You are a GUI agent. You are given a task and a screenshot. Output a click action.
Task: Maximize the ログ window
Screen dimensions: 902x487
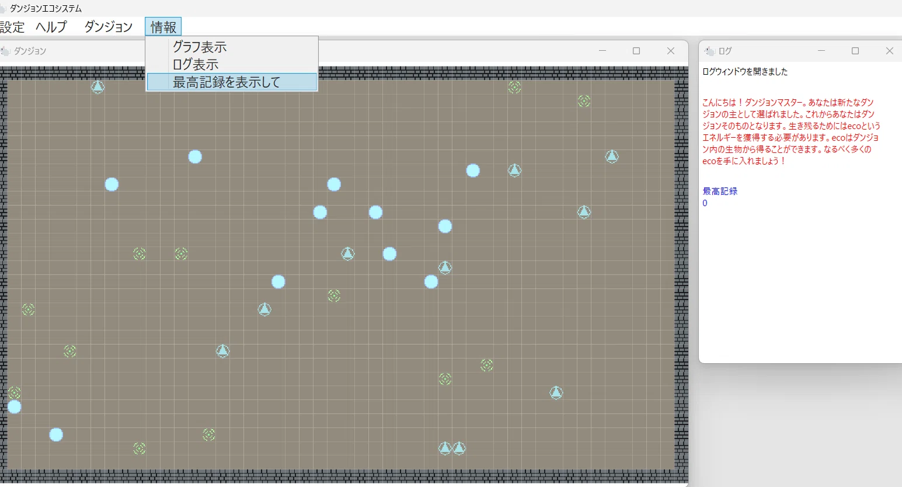(855, 51)
